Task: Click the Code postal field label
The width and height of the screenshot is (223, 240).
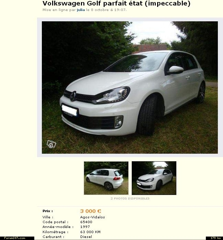Action: coord(56,222)
